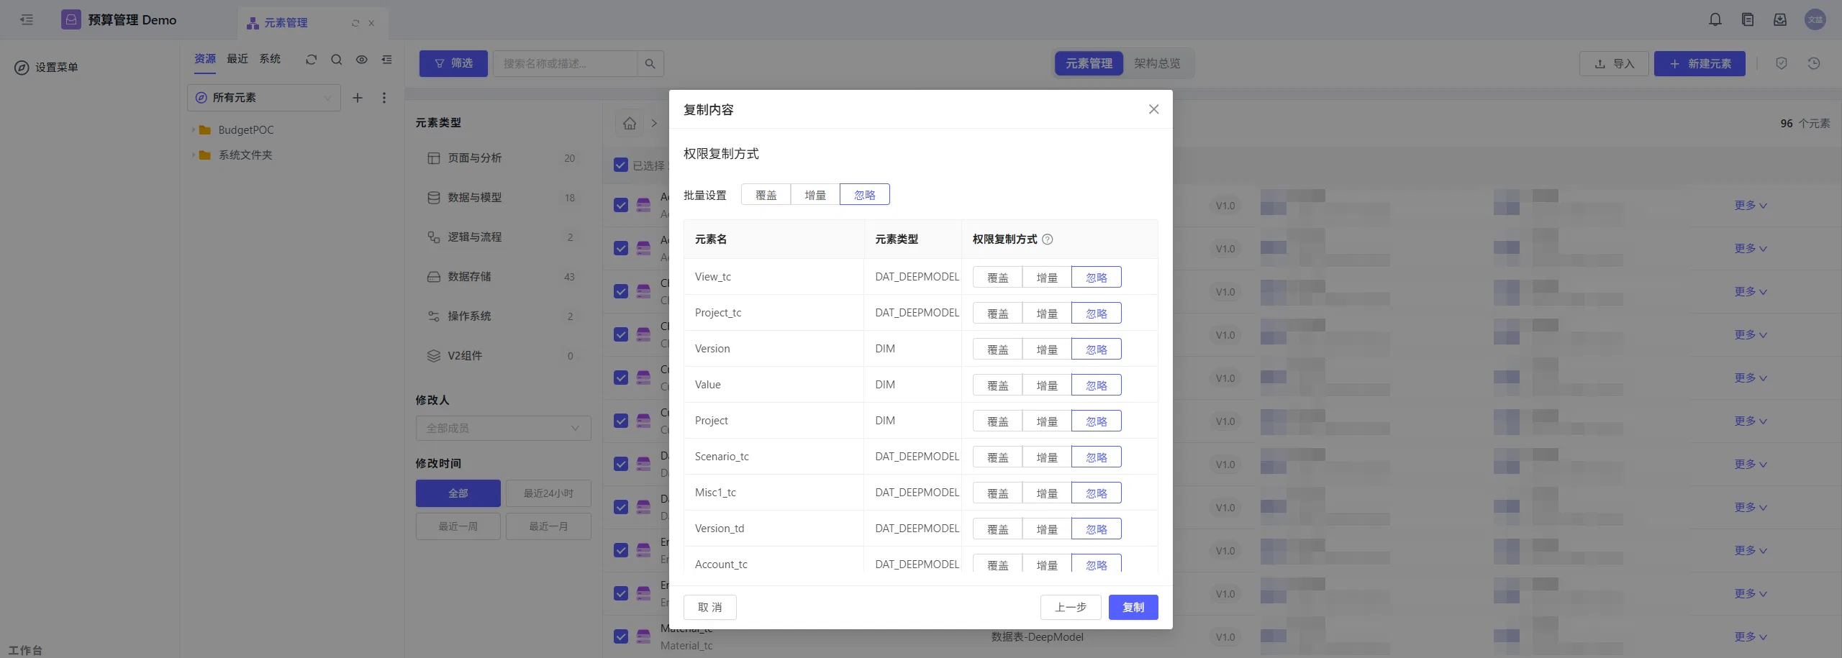Viewport: 1842px width, 658px height.
Task: Expand the BudgetPOC folder
Action: coord(194,130)
